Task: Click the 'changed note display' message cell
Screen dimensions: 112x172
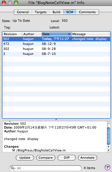Action: point(89,39)
